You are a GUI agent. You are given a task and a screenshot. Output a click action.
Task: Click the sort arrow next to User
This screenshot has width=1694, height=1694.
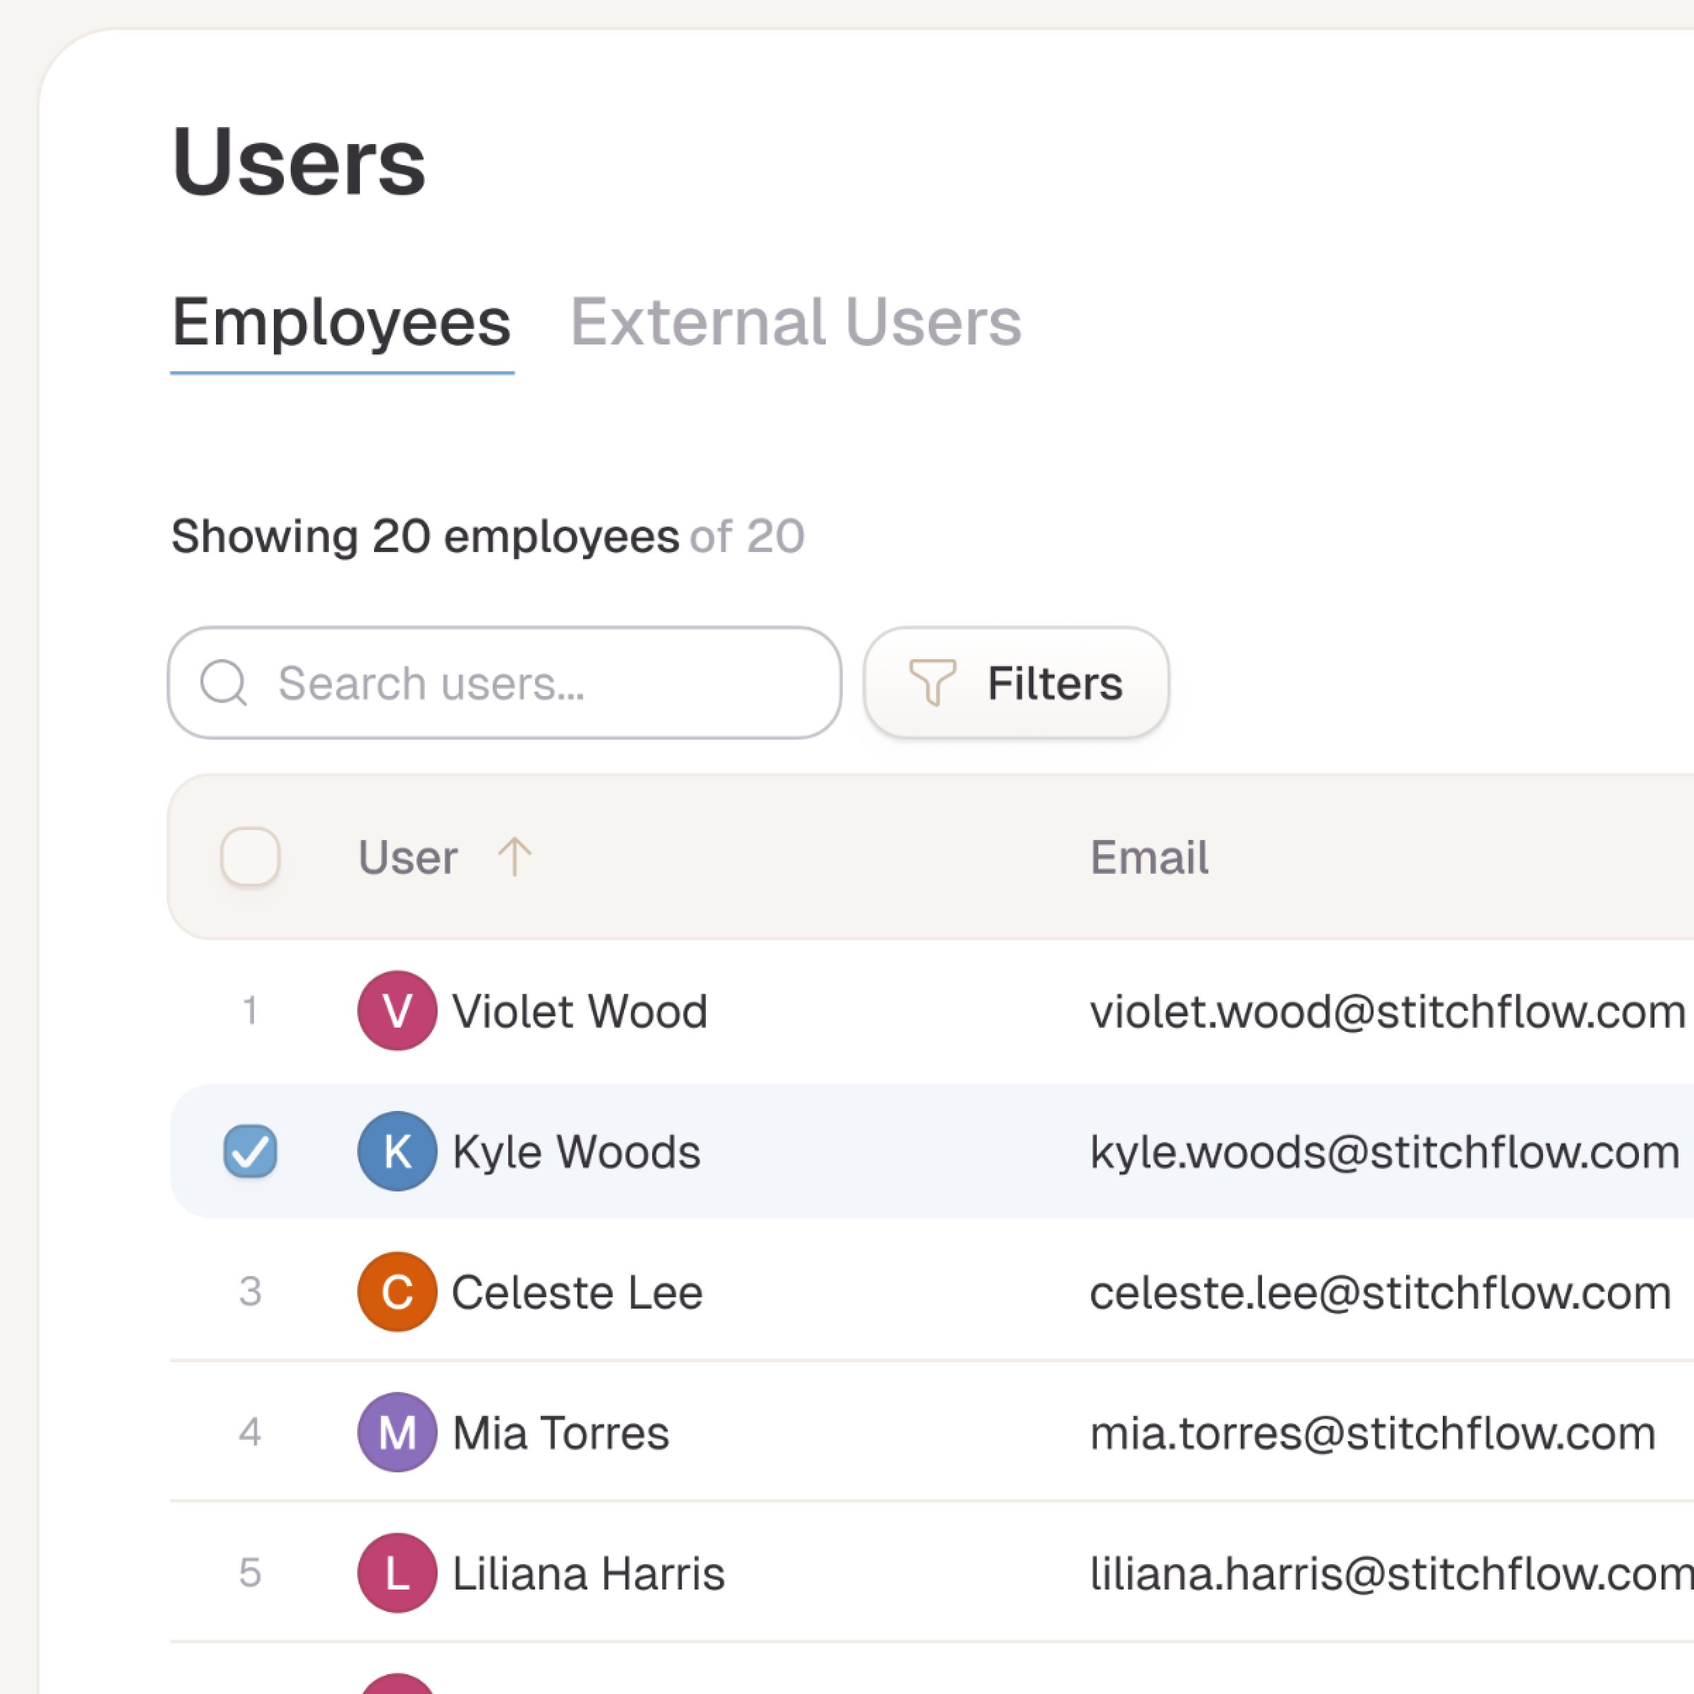pyautogui.click(x=515, y=857)
